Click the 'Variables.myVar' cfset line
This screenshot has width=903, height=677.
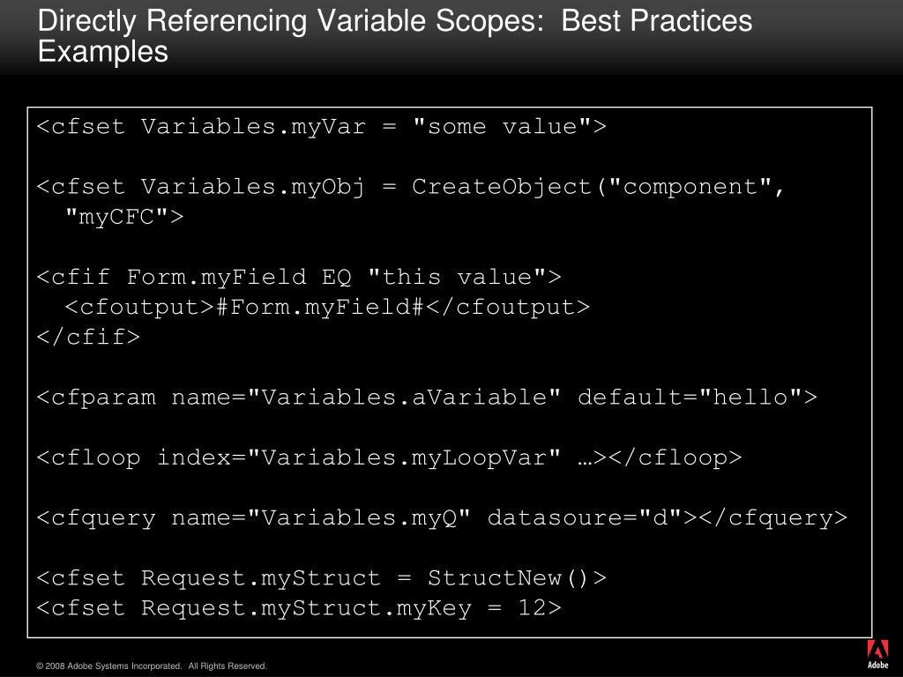click(321, 127)
